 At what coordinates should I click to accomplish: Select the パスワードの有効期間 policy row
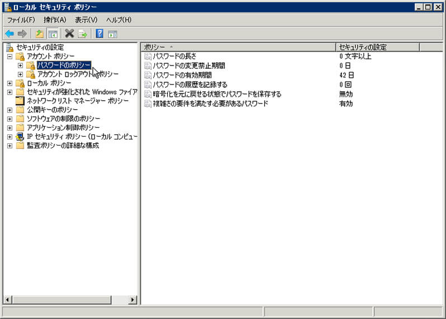point(292,75)
